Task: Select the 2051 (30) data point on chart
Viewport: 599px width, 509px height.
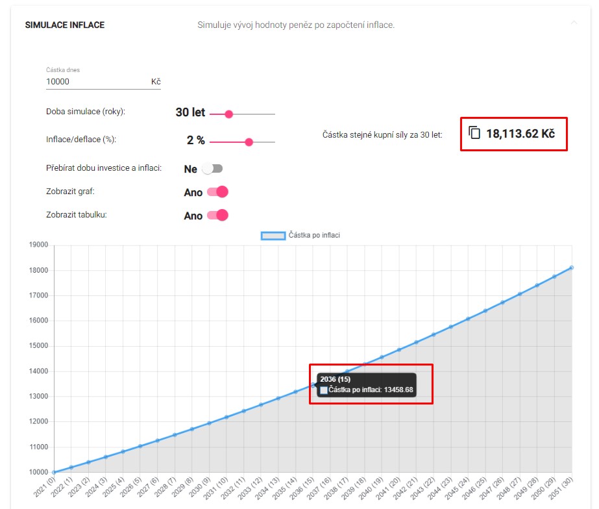Action: (571, 267)
